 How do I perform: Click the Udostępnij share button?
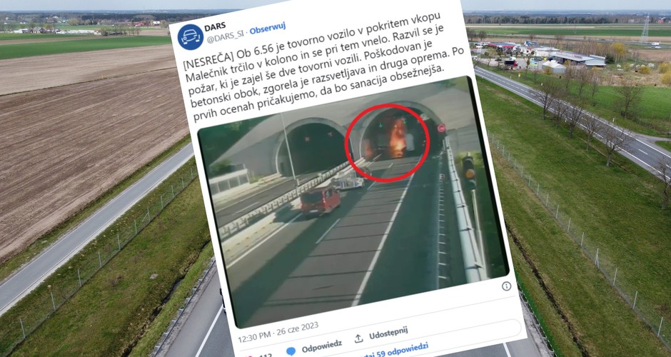pos(388,333)
